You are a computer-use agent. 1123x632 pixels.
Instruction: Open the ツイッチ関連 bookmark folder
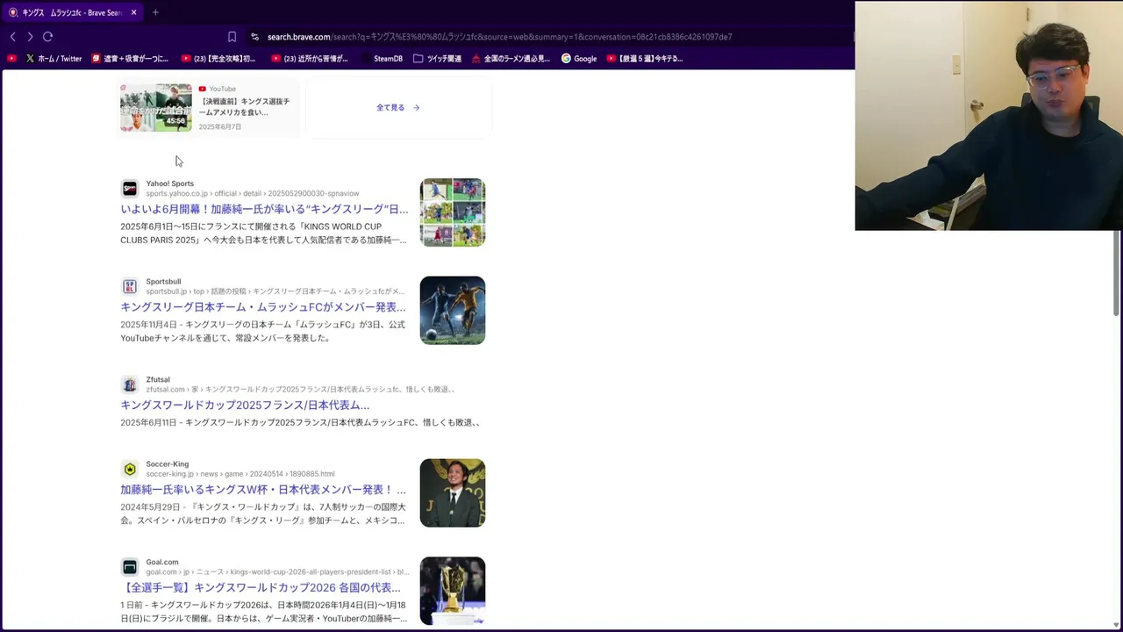[437, 59]
